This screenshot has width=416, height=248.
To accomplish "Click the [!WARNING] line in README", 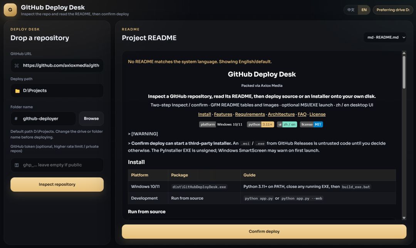I will 143,134.
